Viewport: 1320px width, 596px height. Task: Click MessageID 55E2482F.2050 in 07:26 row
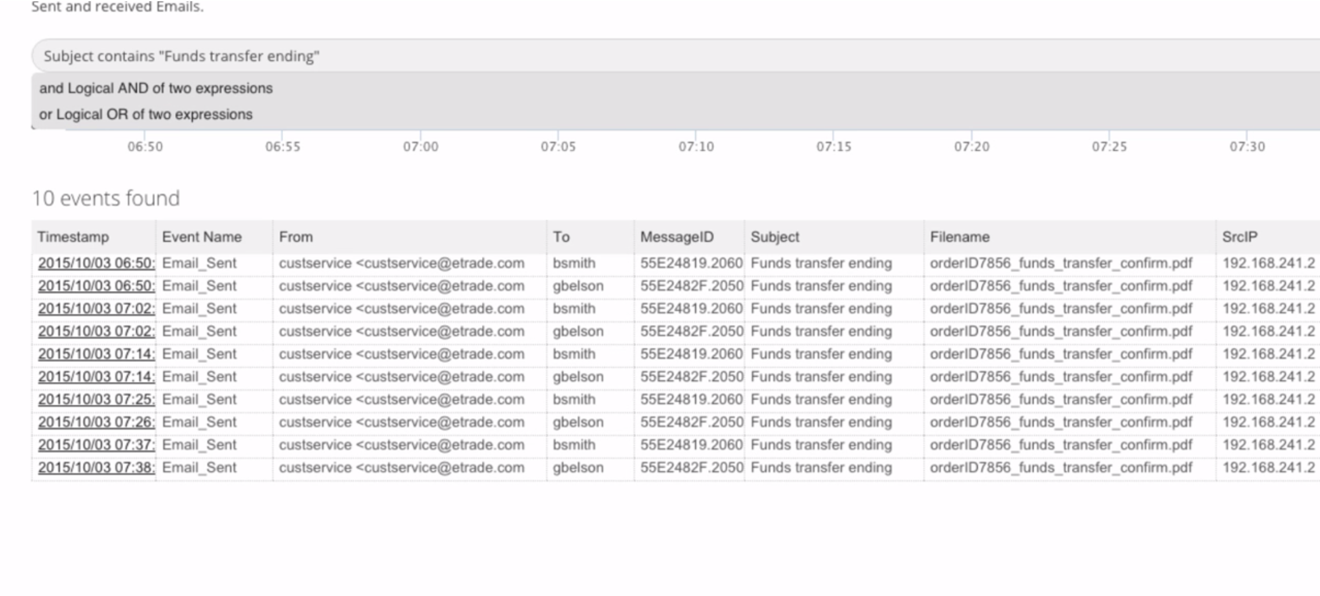coord(691,422)
